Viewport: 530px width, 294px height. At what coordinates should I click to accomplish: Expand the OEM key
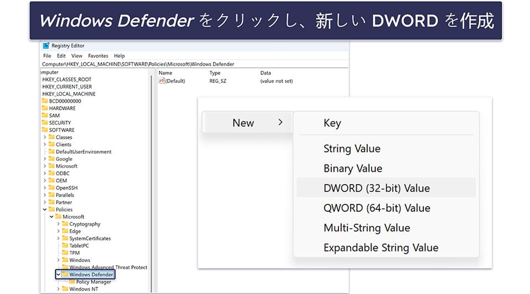click(45, 181)
